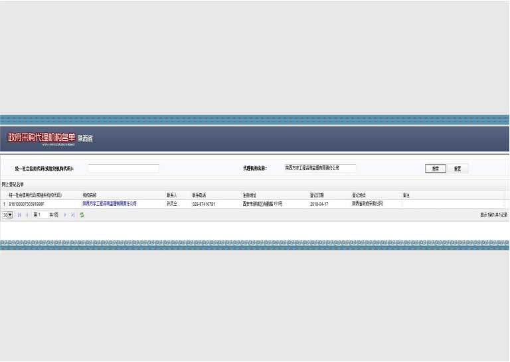Sort by the 登记地点 column header
Viewport: 510px width, 362px height.
click(359, 195)
